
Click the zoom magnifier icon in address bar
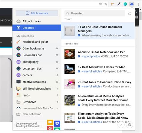pyautogui.click(x=101, y=4)
